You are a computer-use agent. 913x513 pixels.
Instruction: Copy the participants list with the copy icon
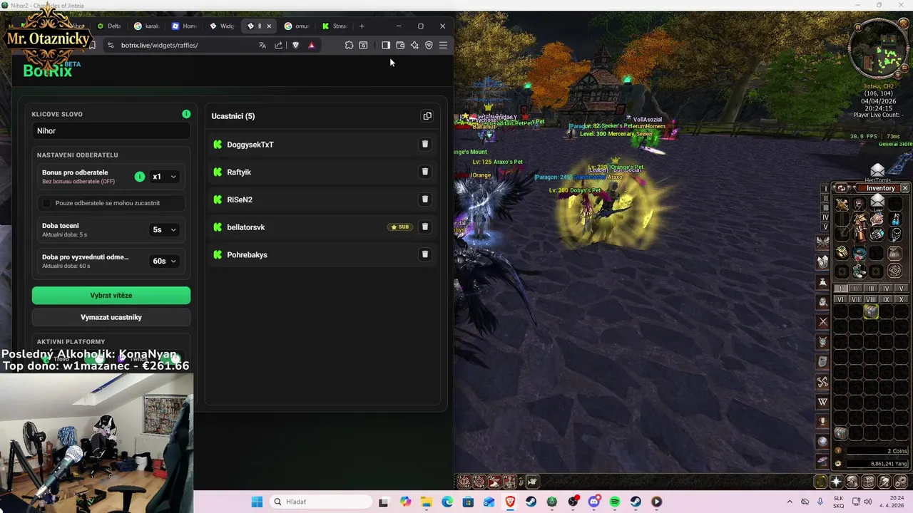(427, 116)
